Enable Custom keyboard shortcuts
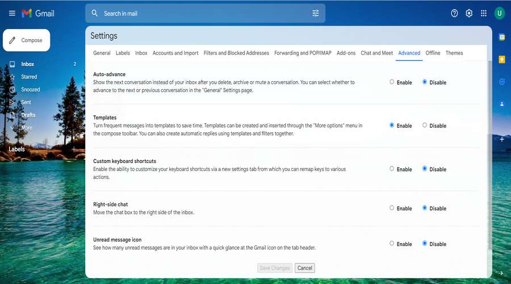The height and width of the screenshot is (284, 511). click(392, 169)
